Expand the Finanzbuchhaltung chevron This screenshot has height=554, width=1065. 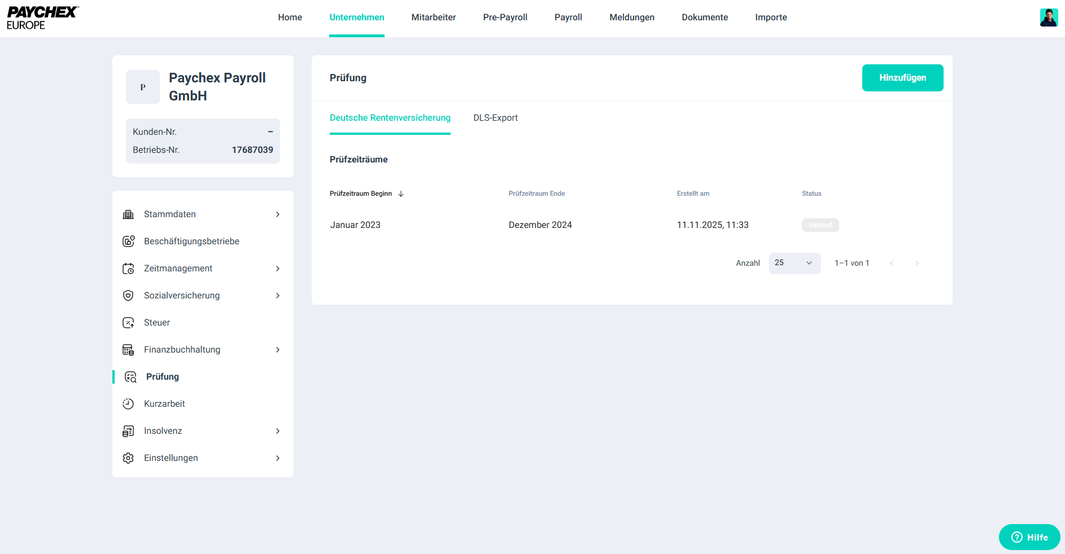278,350
